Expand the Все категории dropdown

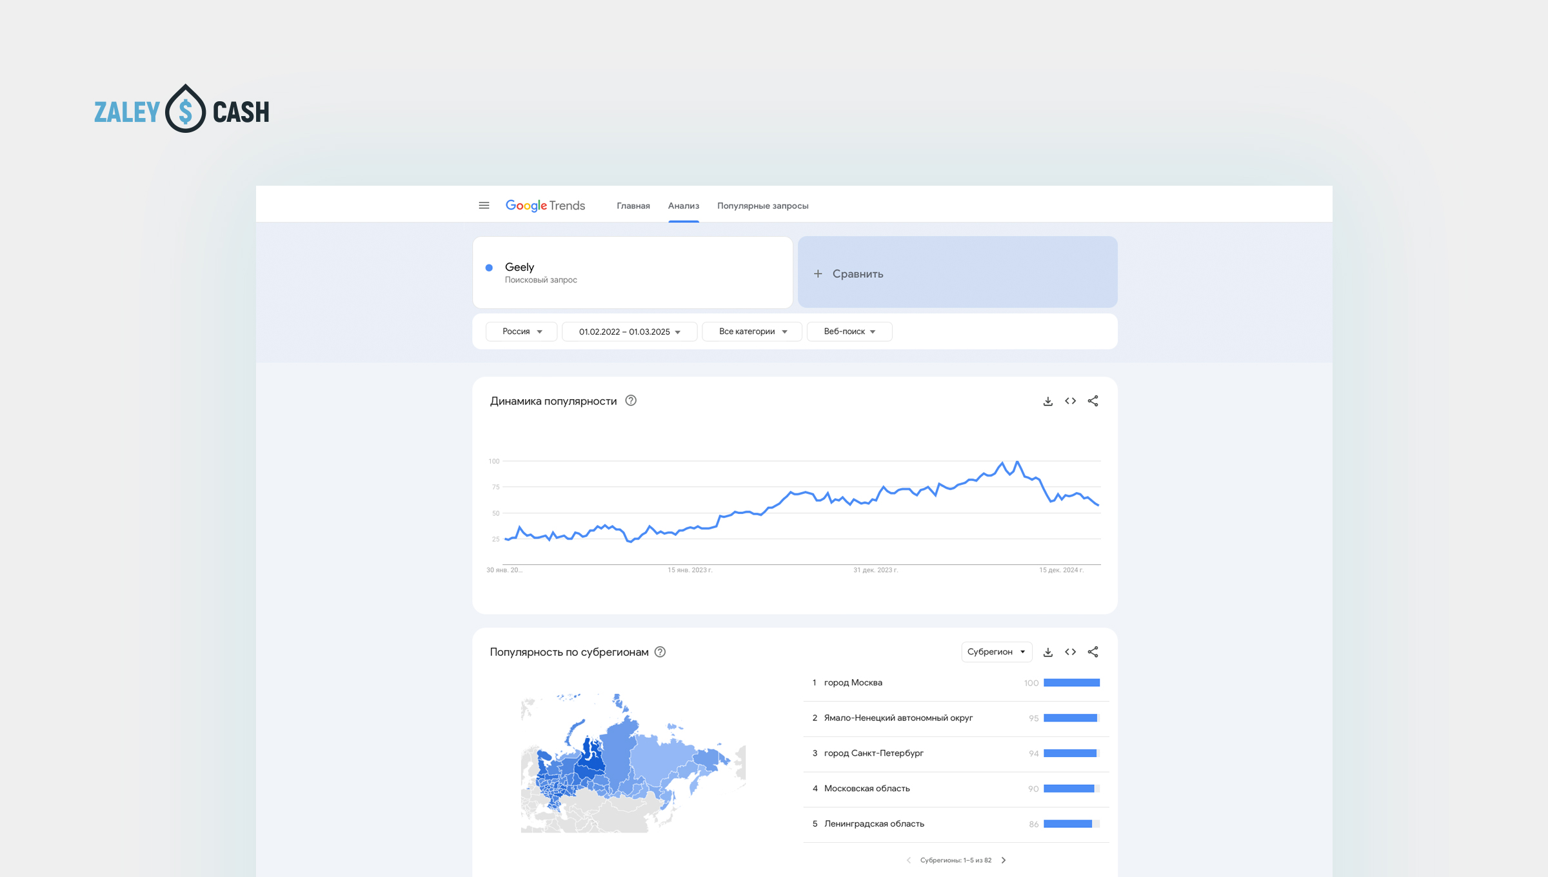[752, 331]
